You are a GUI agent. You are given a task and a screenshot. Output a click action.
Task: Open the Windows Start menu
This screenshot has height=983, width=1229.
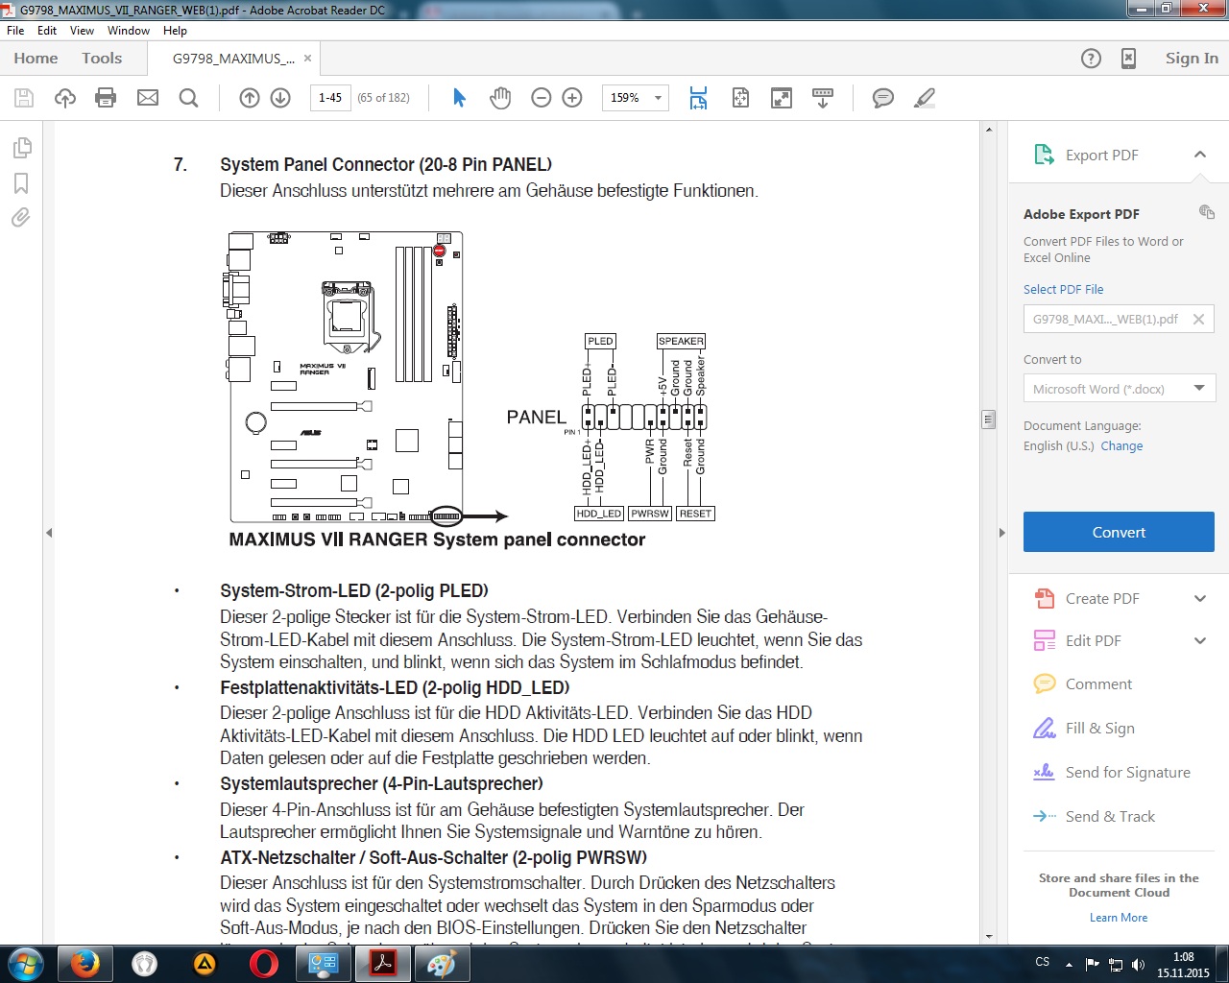[x=25, y=964]
